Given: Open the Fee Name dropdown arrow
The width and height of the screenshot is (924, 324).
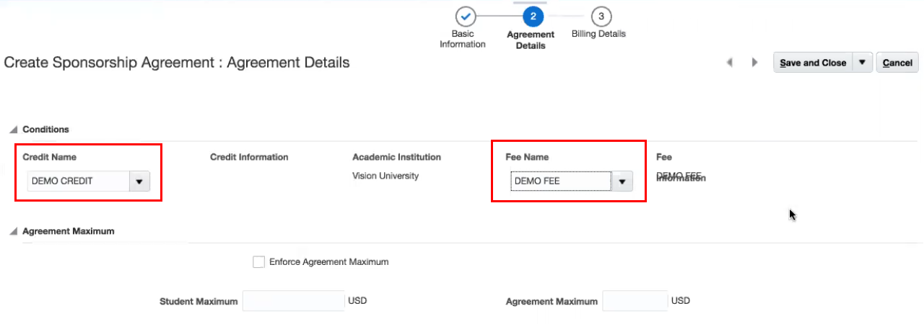Looking at the screenshot, I should tap(622, 181).
